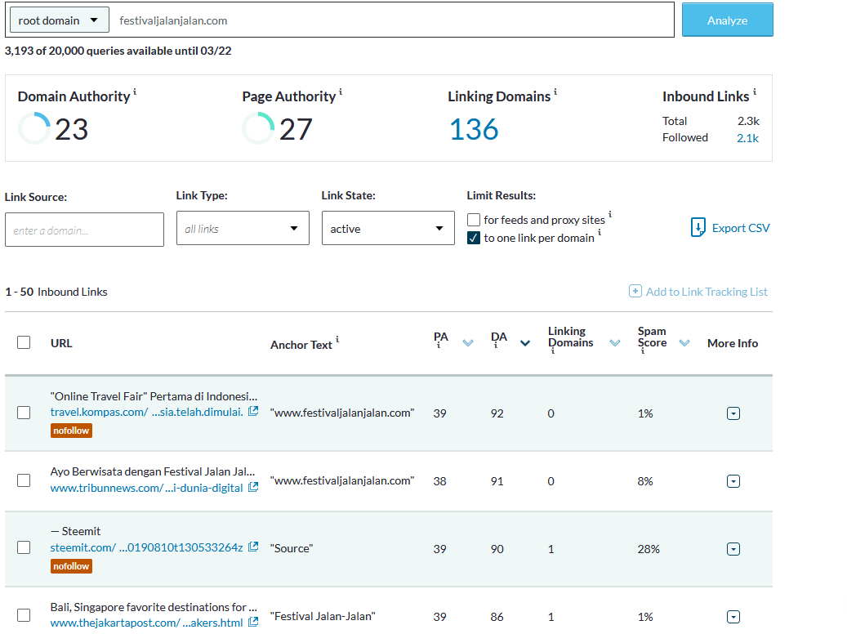Screen dimensions: 847x634
Task: Click Export CSV link
Action: pyautogui.click(x=741, y=228)
